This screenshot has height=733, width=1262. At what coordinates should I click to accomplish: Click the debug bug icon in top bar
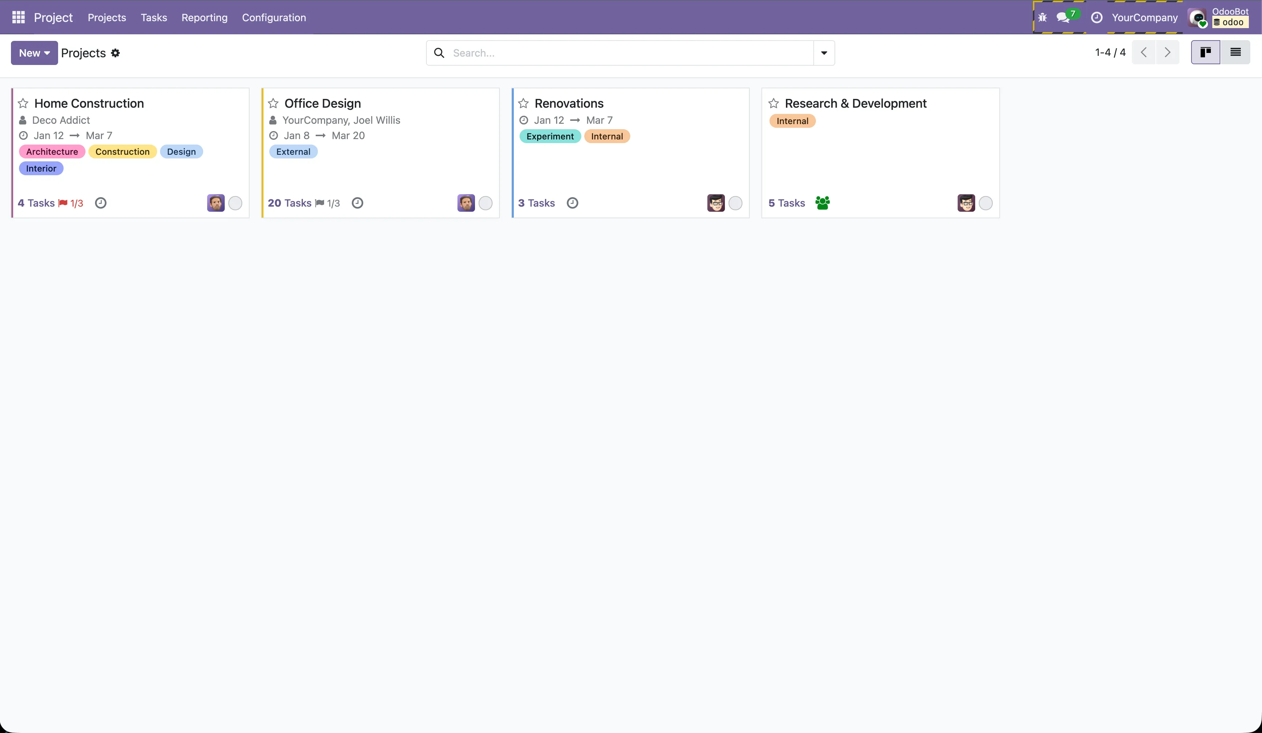(1042, 17)
